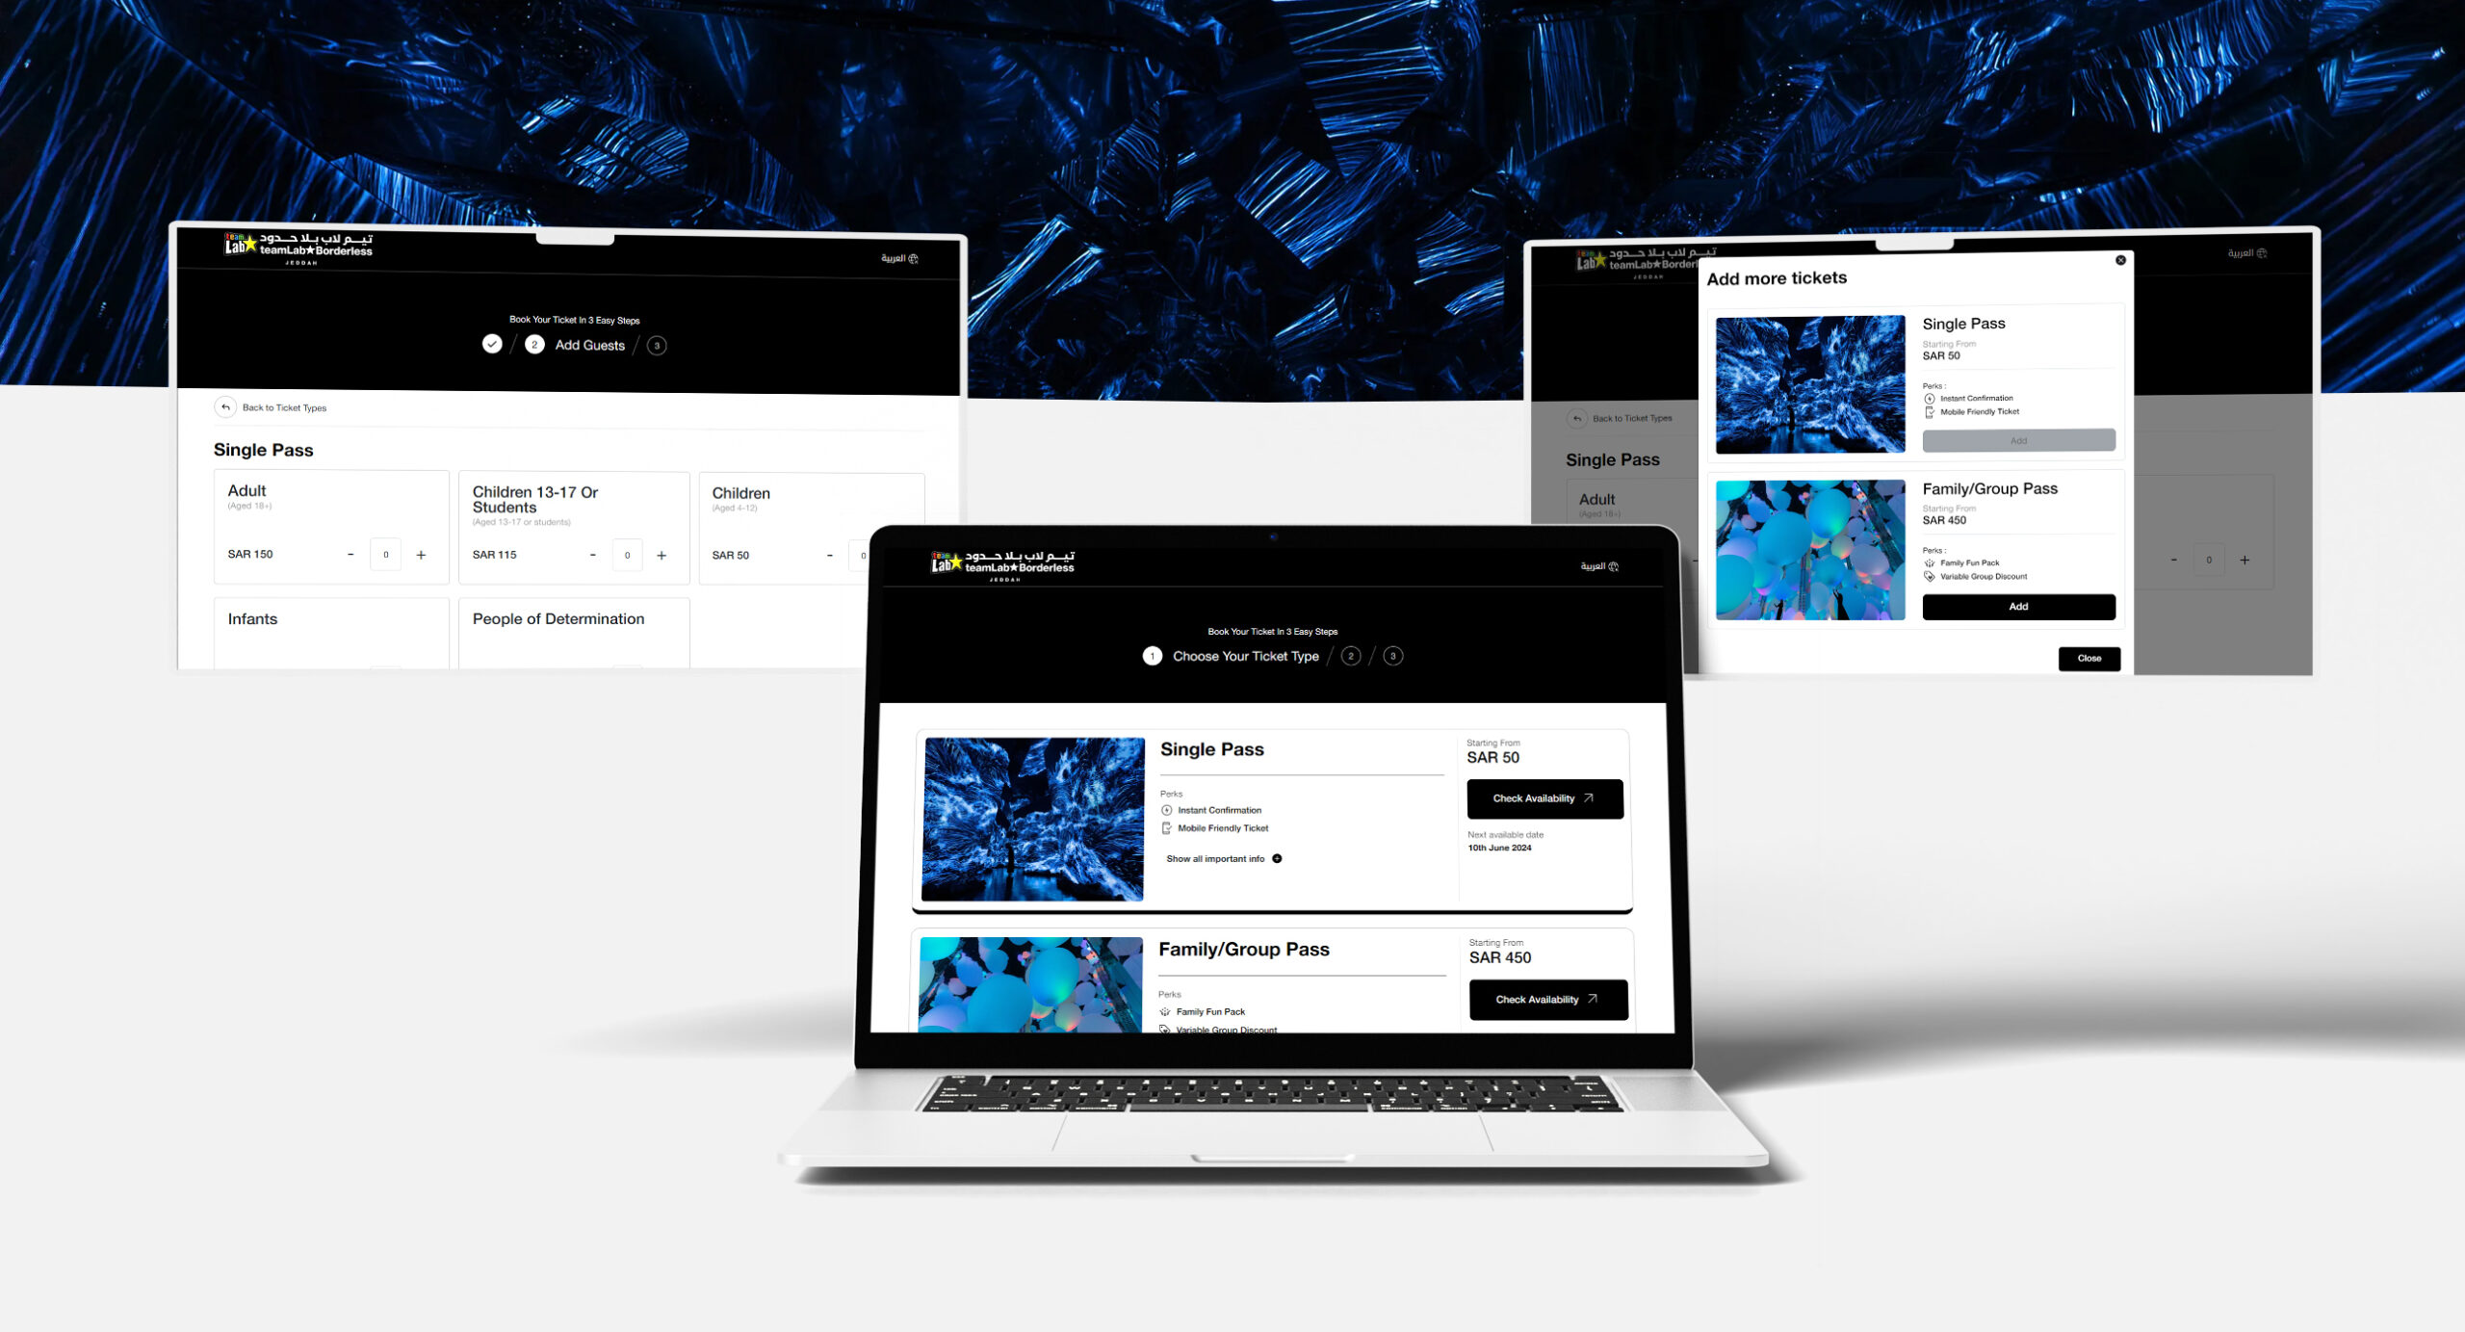This screenshot has height=1332, width=2465.
Task: Click the Check Availability button for Single Pass
Action: [x=1542, y=798]
